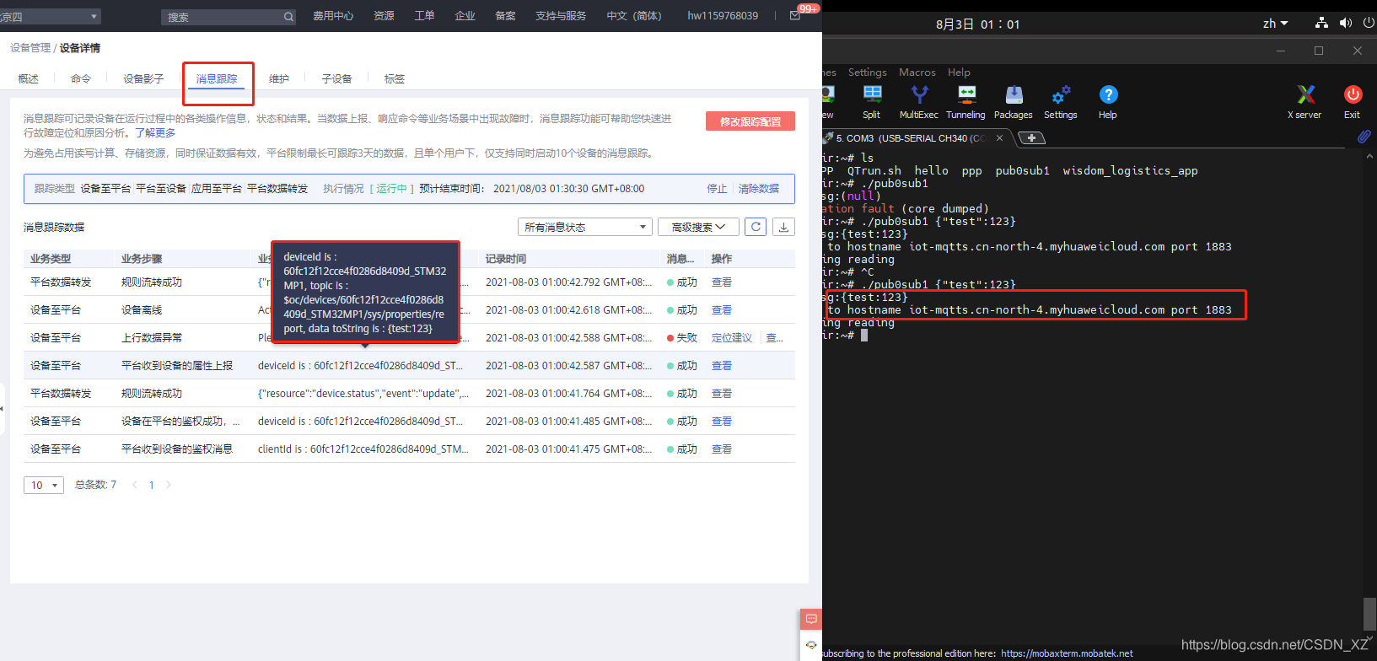Open 备案 in the top navigation

coord(505,16)
